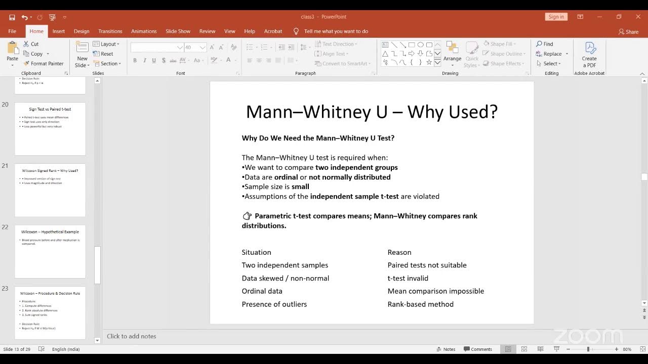Switch to Slide Sorter view

click(x=524, y=349)
